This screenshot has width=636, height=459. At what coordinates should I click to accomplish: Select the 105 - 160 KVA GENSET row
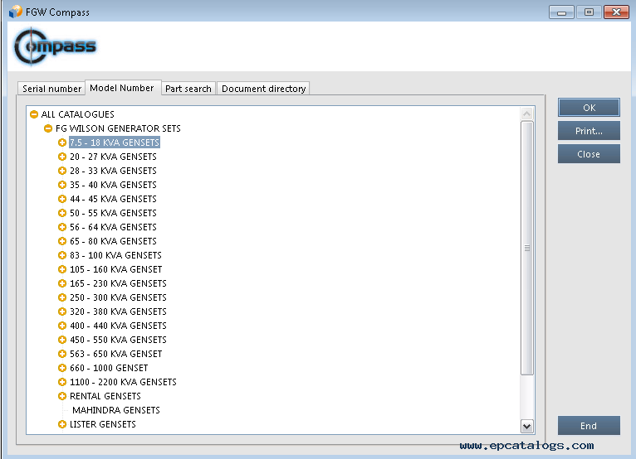coord(116,269)
